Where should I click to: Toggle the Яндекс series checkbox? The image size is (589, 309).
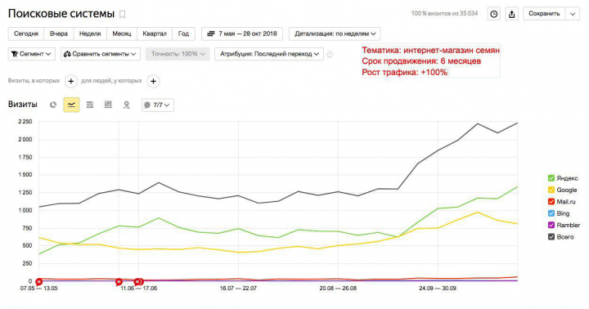click(x=551, y=178)
